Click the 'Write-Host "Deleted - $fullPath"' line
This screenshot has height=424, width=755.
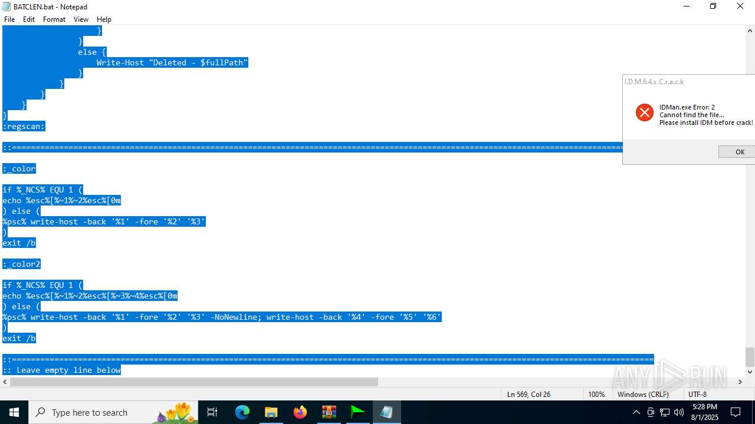click(172, 62)
